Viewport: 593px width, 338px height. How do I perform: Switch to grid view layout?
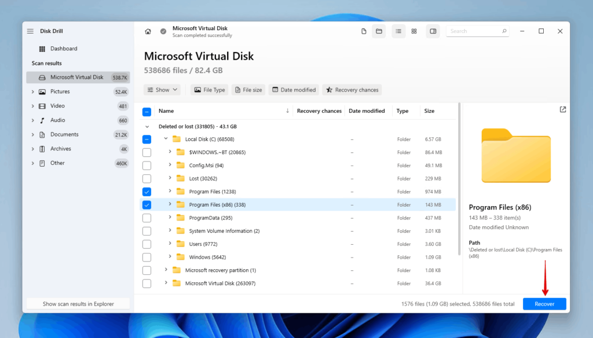(414, 31)
